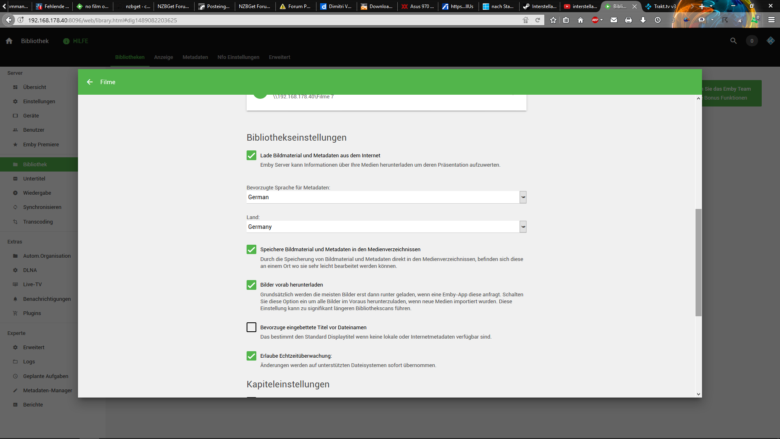
Task: Uncheck Bilder vorab herunterladen
Action: pyautogui.click(x=251, y=285)
